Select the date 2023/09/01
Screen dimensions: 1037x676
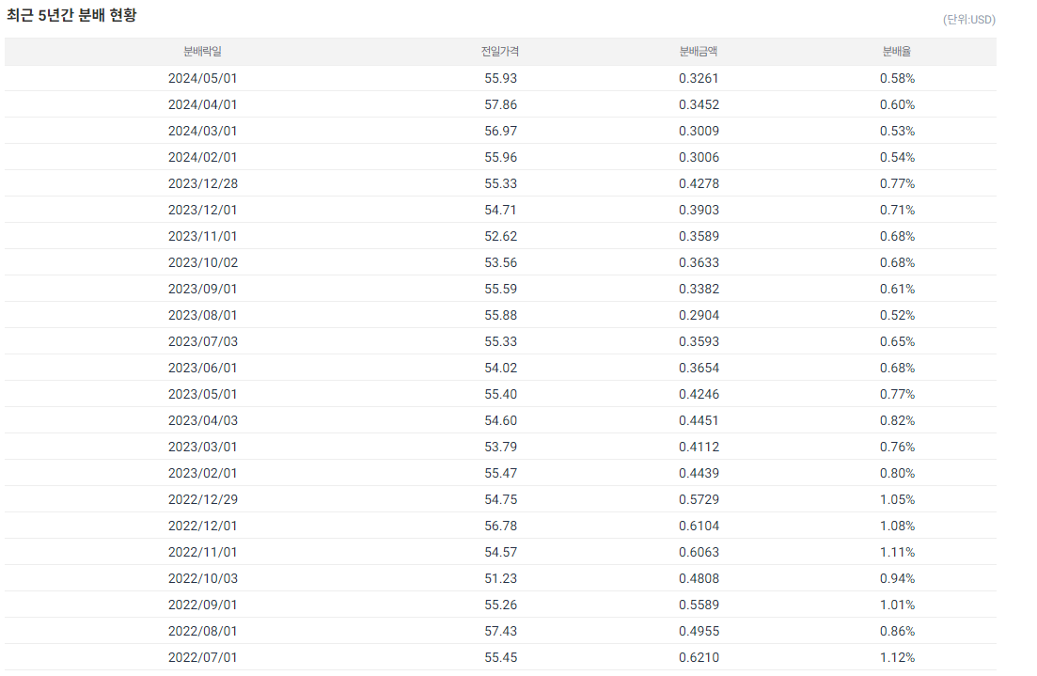[202, 289]
